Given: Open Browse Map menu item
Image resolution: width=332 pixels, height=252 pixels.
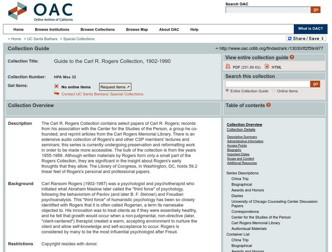Looking at the screenshot, I should coord(137,29).
